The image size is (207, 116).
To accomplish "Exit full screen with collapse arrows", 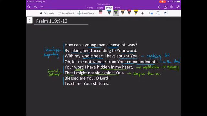I will tap(178, 7).
